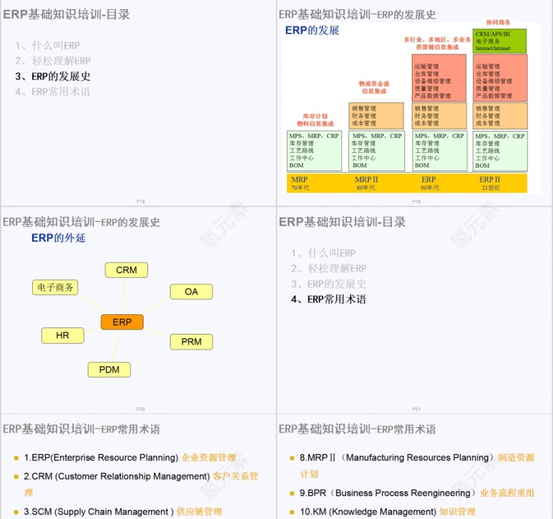
Task: Select the PRM yellow shape
Action: (x=191, y=342)
